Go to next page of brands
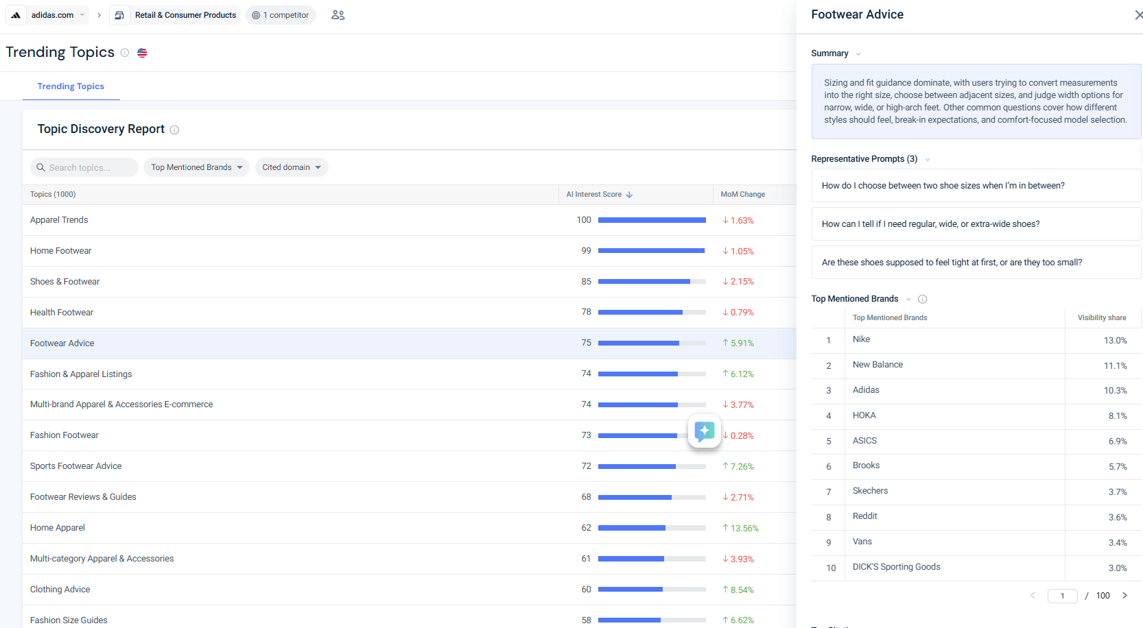 [1124, 596]
